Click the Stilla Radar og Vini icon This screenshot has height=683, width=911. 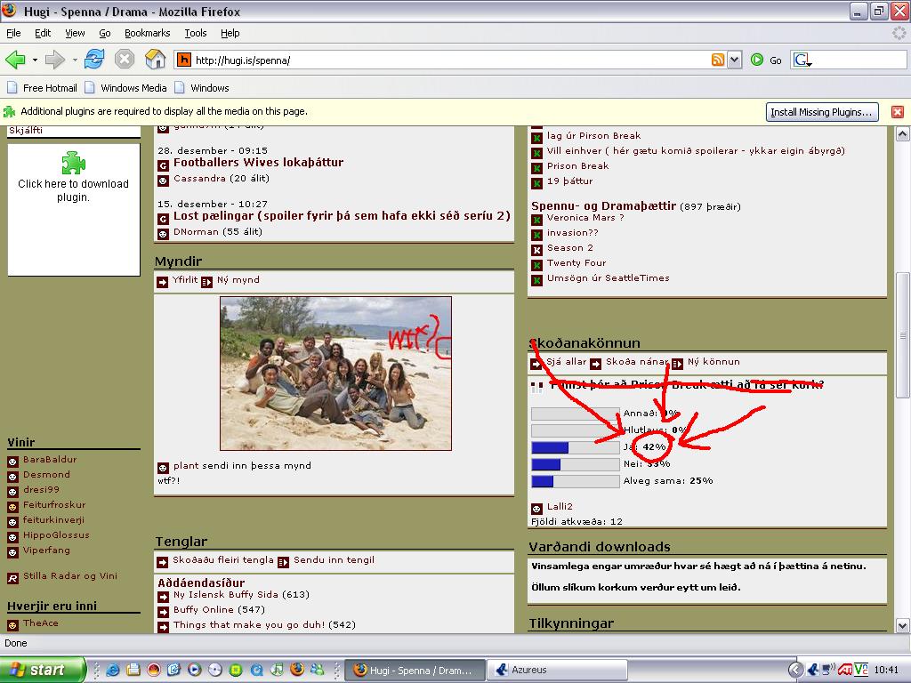12,578
